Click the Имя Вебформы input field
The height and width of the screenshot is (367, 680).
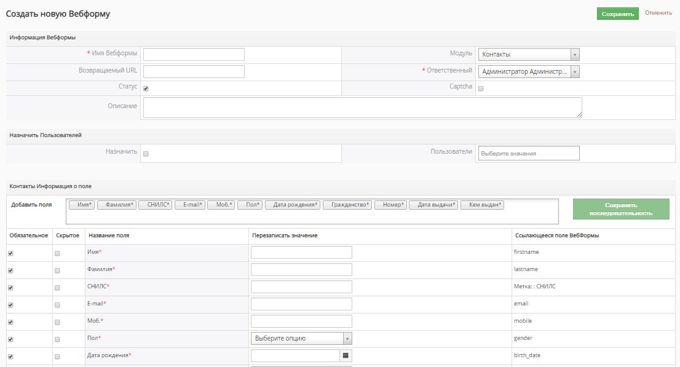click(194, 55)
